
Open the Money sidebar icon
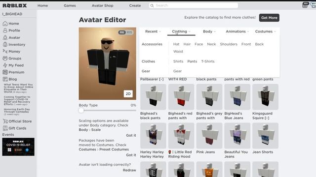(x=5, y=51)
